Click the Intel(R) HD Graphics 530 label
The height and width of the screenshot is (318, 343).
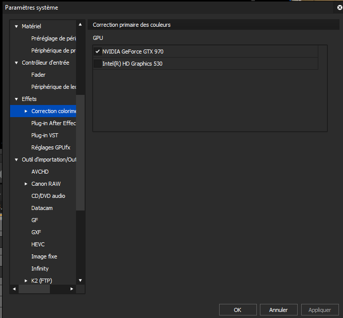[132, 64]
